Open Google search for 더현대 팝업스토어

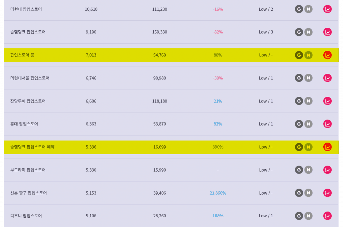point(299,9)
